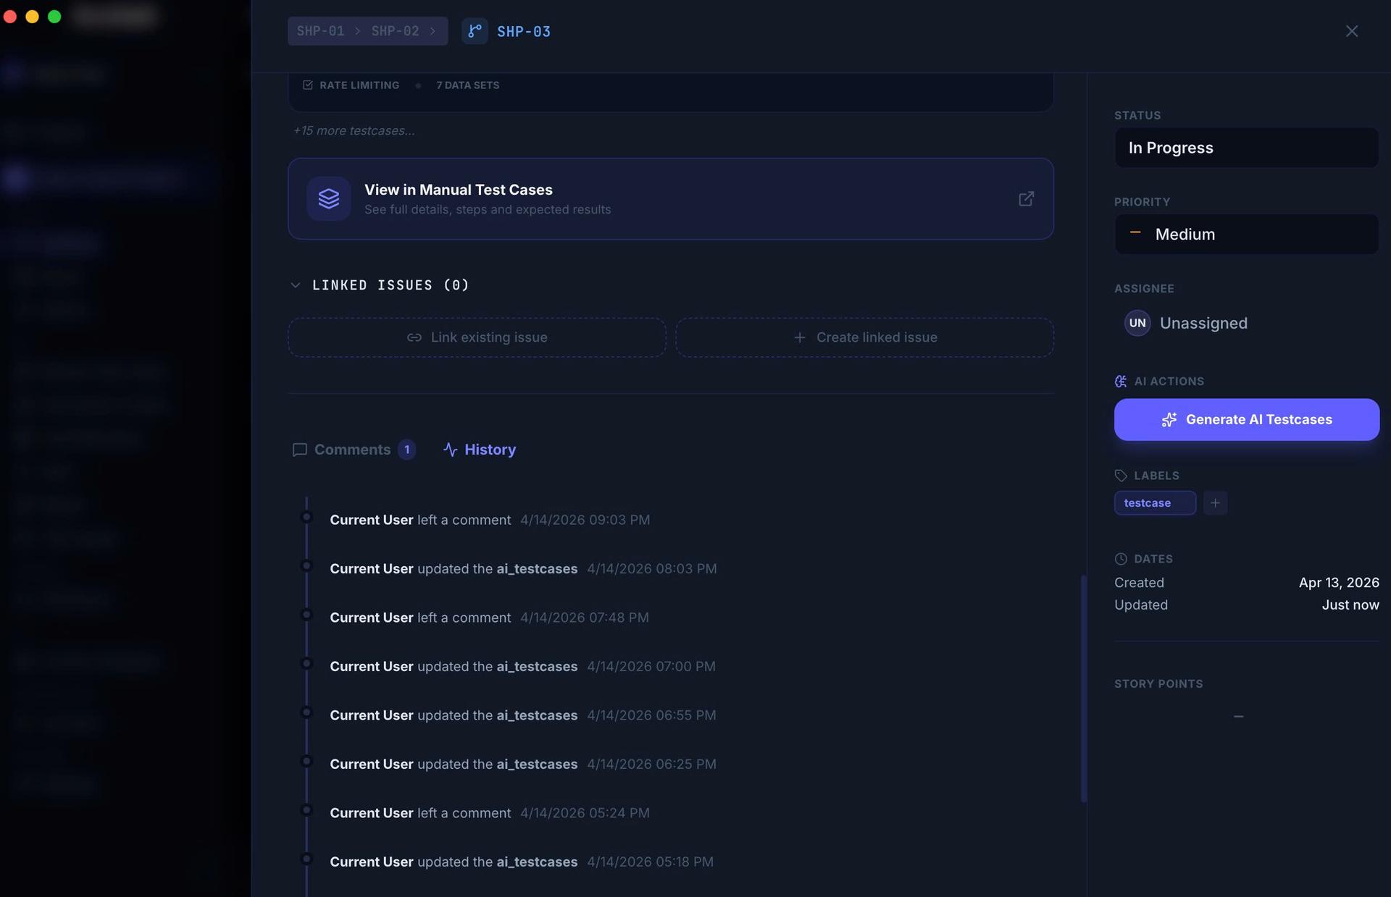
Task: Click timeline dot for 09:03 PM comment
Action: click(x=306, y=517)
